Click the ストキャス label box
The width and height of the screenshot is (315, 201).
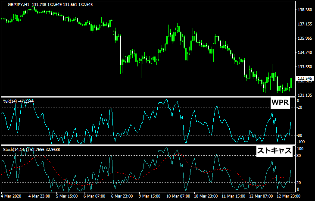pyautogui.click(x=274, y=151)
